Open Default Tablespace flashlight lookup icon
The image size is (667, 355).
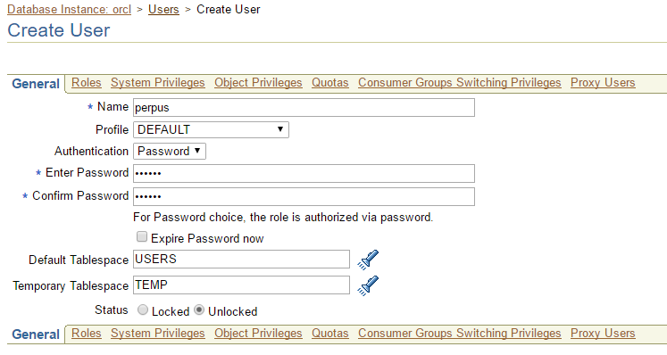pos(368,260)
